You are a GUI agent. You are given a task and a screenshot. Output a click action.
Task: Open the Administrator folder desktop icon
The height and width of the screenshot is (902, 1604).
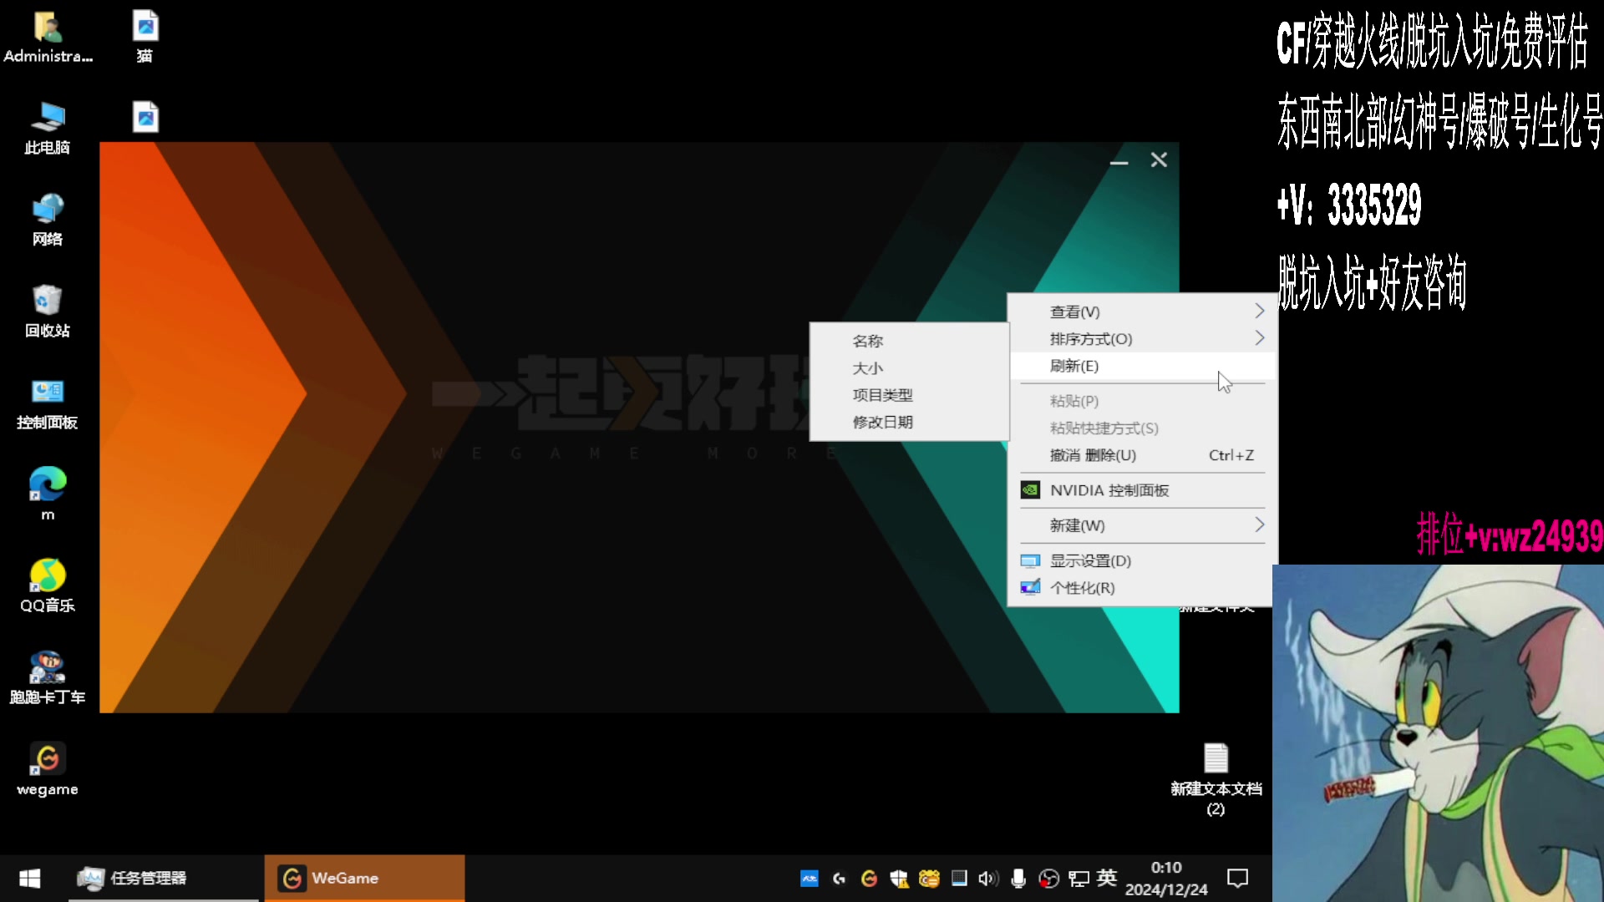(48, 38)
